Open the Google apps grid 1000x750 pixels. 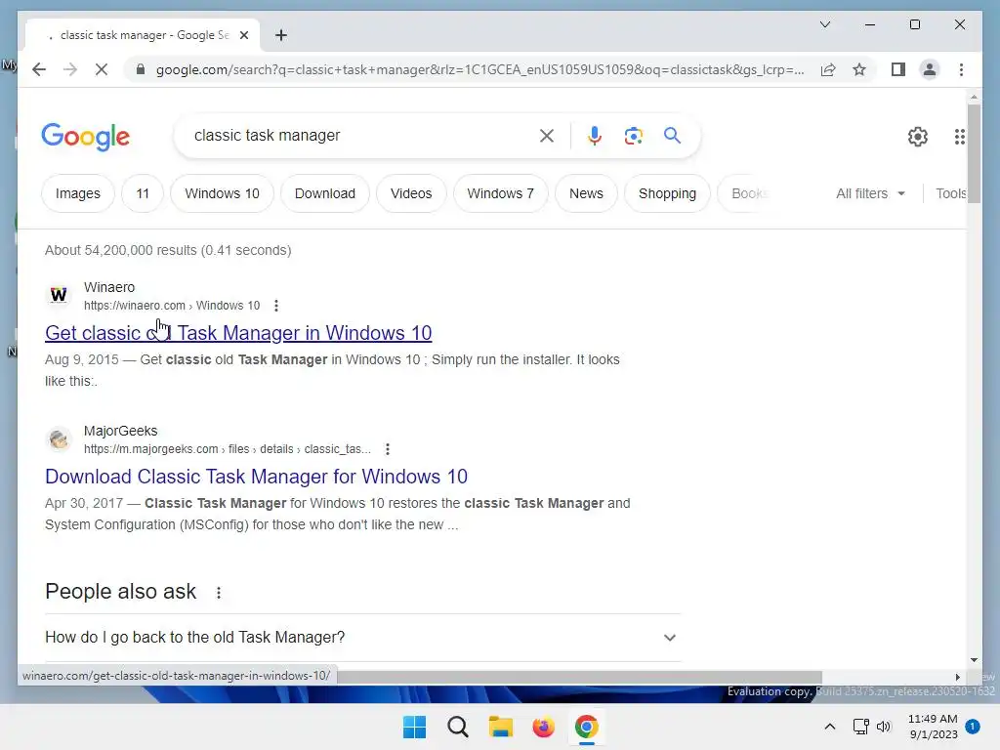click(x=959, y=137)
